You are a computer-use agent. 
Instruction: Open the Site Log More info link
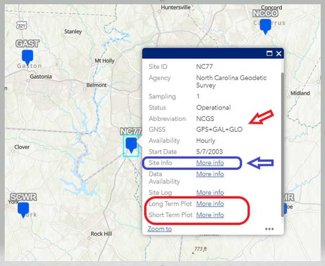click(210, 193)
